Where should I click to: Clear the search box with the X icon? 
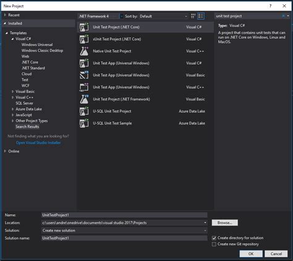tap(283, 16)
